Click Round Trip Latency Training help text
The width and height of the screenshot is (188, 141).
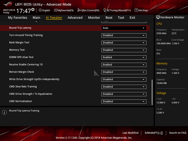pyautogui.click(x=24, y=111)
